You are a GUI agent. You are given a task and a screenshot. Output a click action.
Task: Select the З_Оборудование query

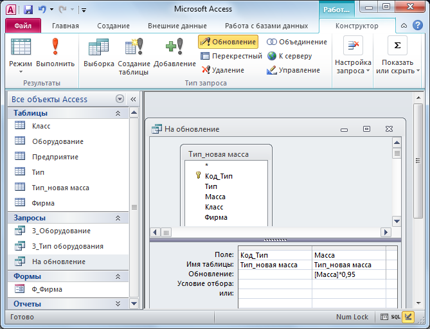tap(68, 231)
